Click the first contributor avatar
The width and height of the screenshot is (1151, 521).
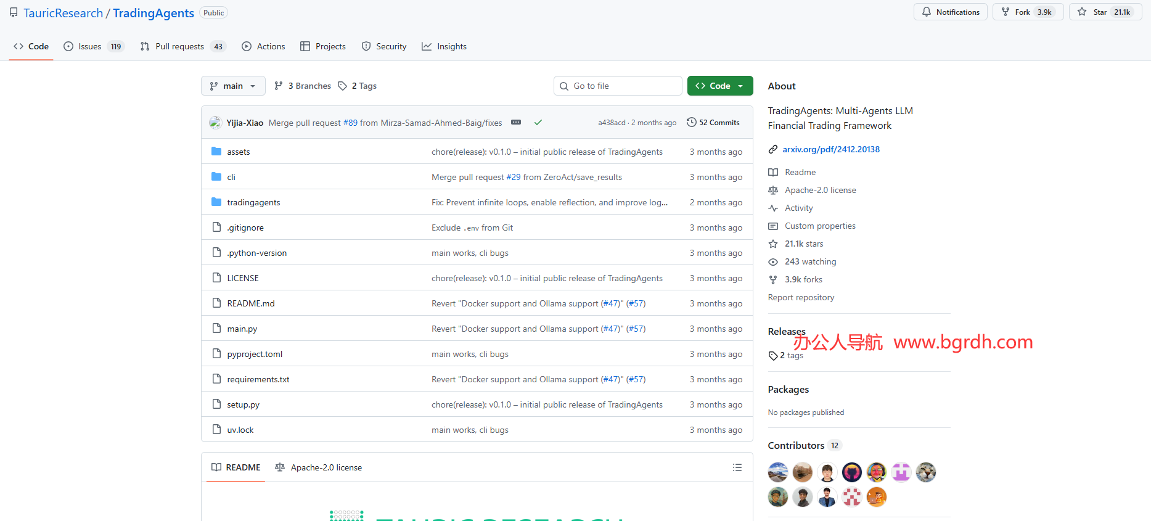[x=777, y=472]
